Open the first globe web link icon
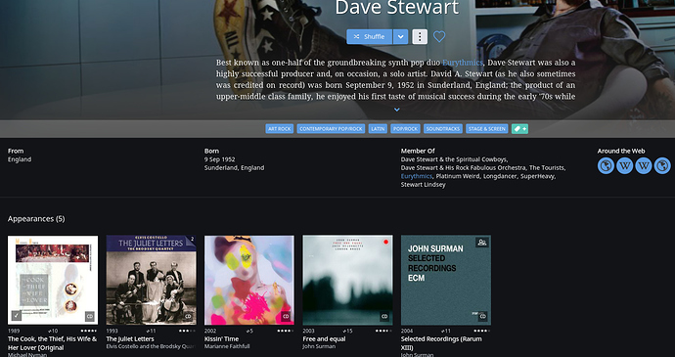Viewport: 675px width, 357px height. click(x=606, y=166)
